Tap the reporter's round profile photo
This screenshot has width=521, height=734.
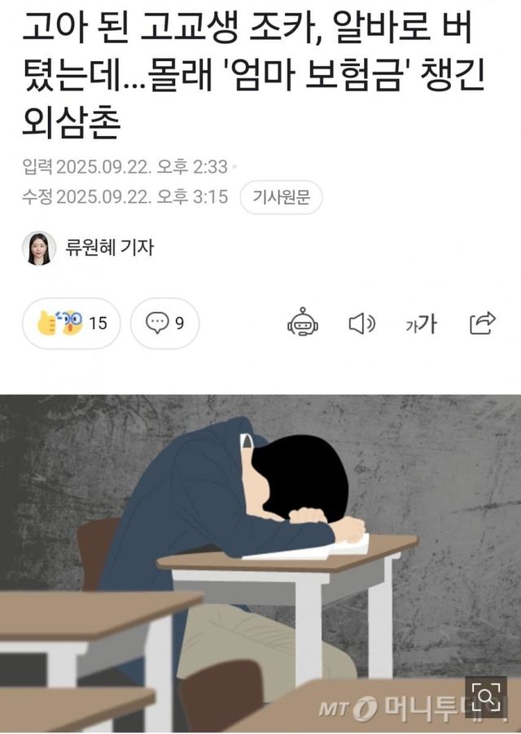pyautogui.click(x=39, y=248)
